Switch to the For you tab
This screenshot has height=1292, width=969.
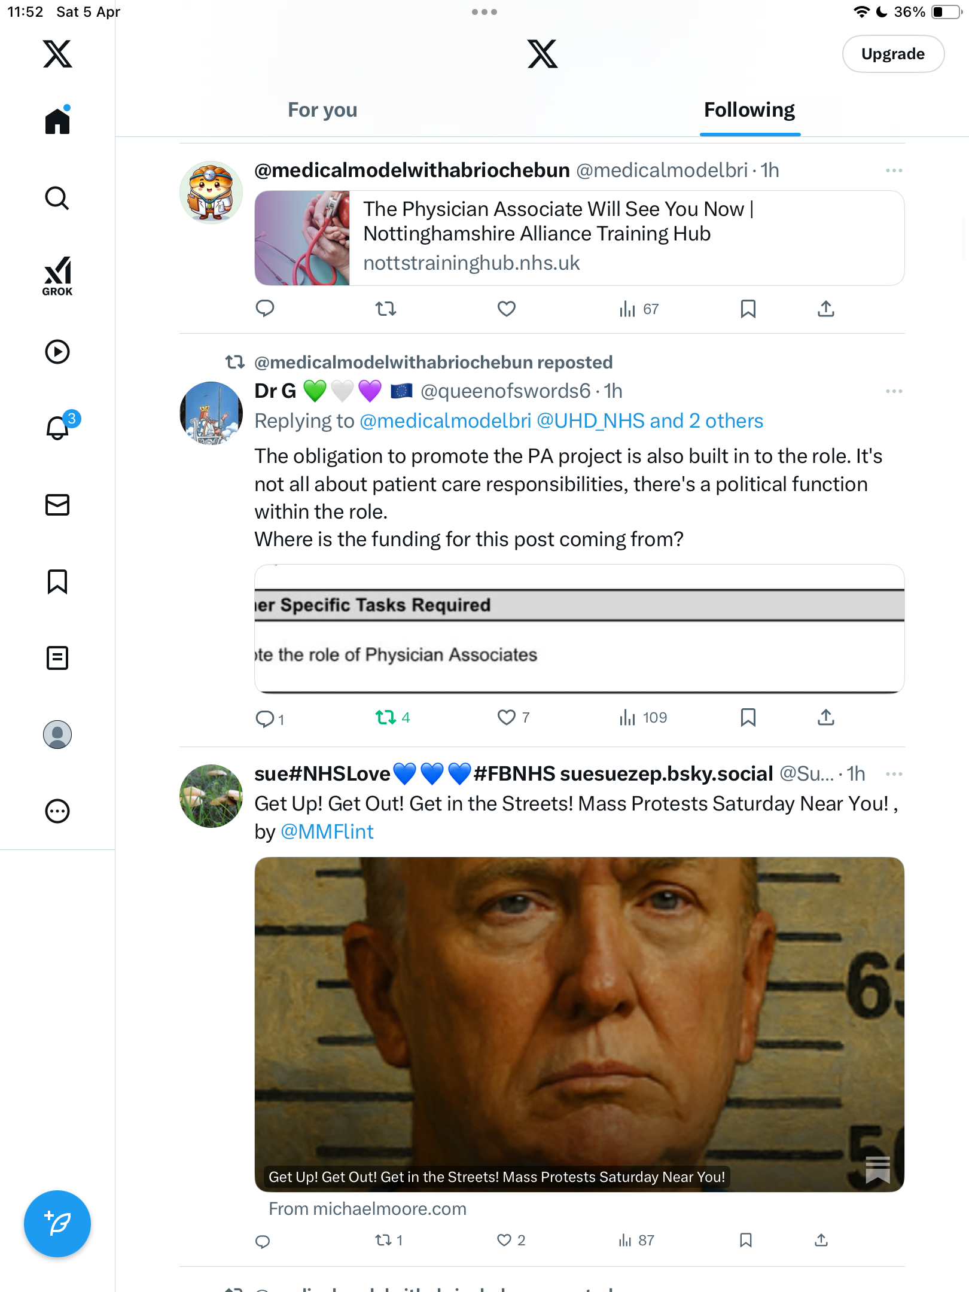[x=322, y=110]
